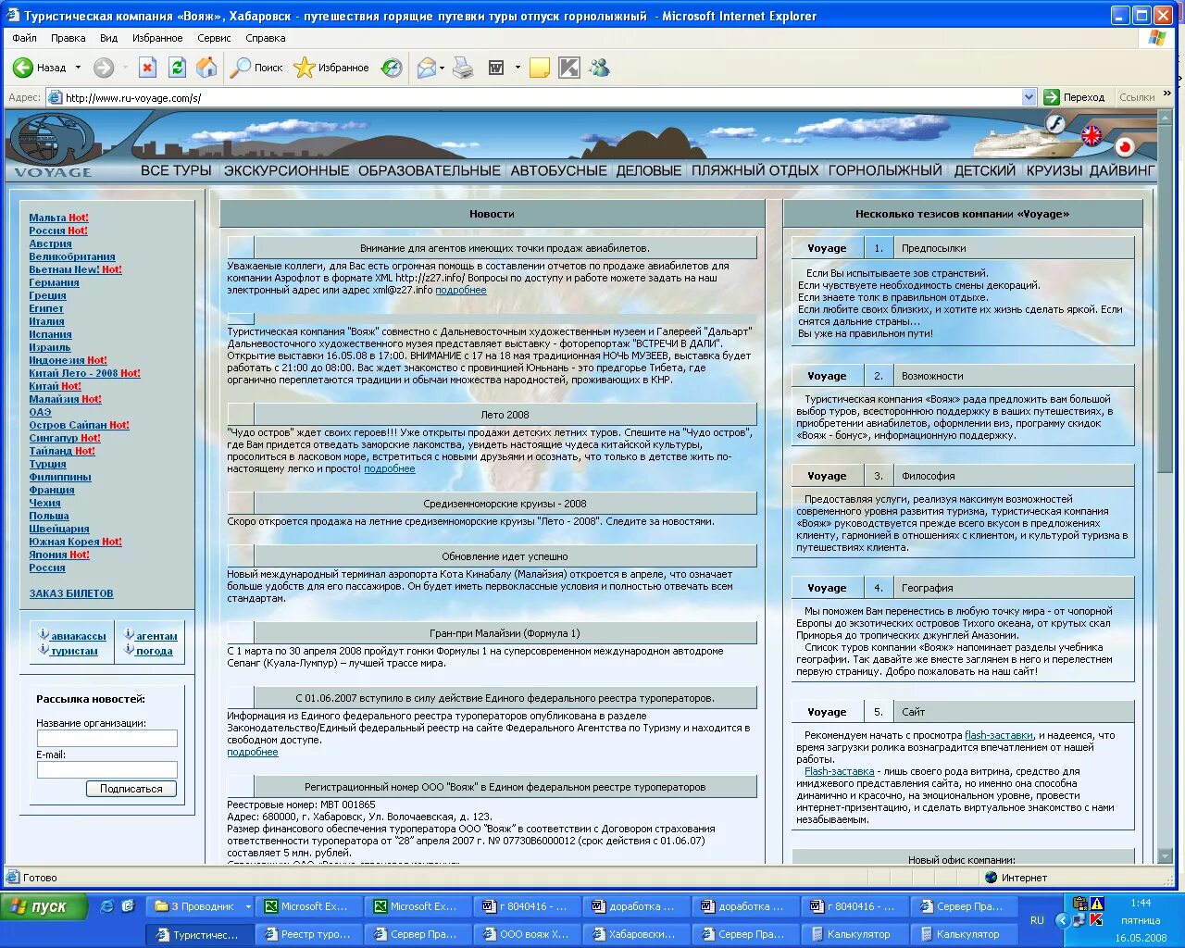
Task: Edit the page with the Word icon
Action: pos(496,68)
